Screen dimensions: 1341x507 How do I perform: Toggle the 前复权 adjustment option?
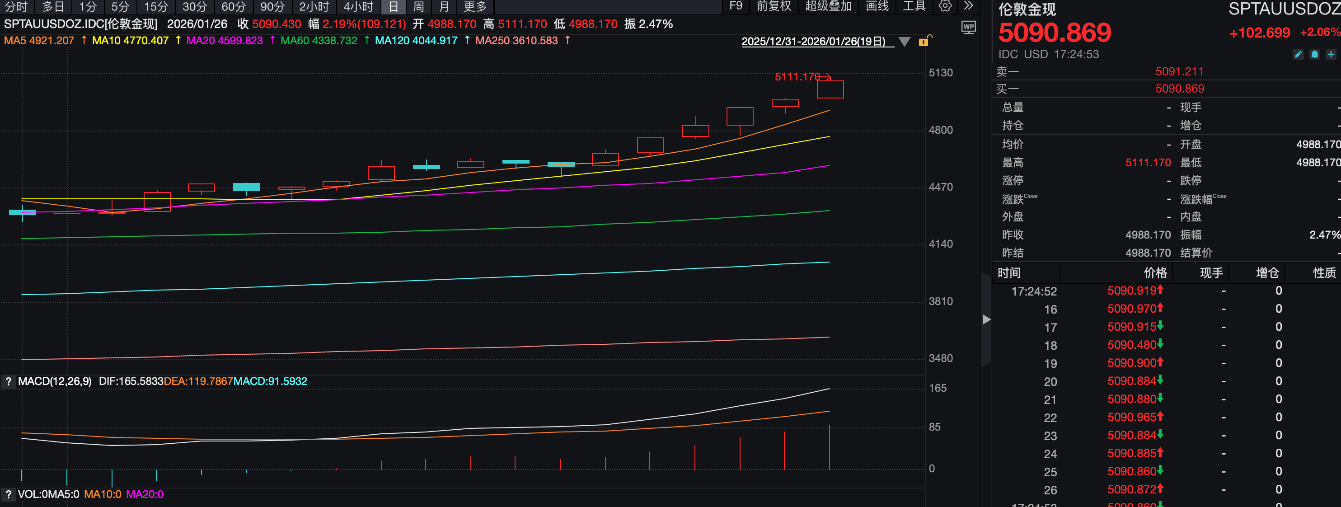[x=774, y=6]
